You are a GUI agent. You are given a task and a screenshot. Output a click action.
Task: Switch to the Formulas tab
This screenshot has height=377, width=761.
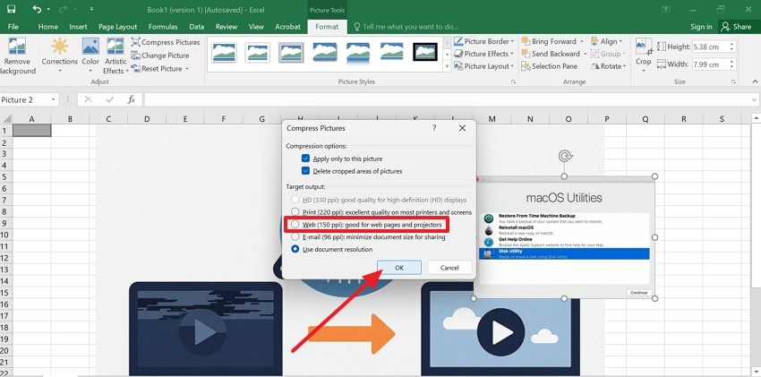163,27
